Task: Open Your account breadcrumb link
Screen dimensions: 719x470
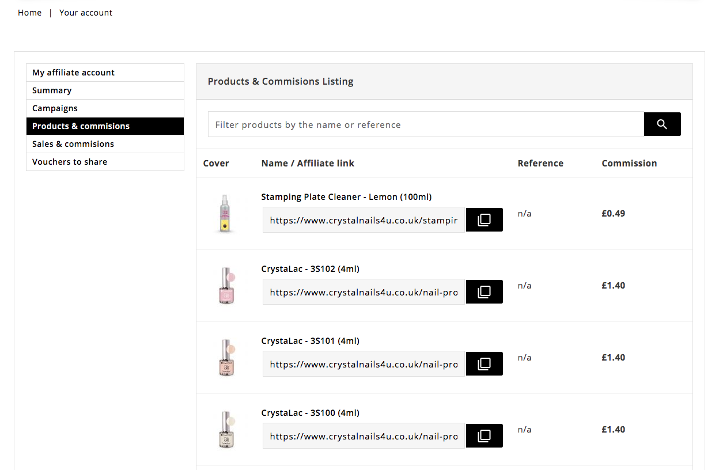Action: point(86,13)
